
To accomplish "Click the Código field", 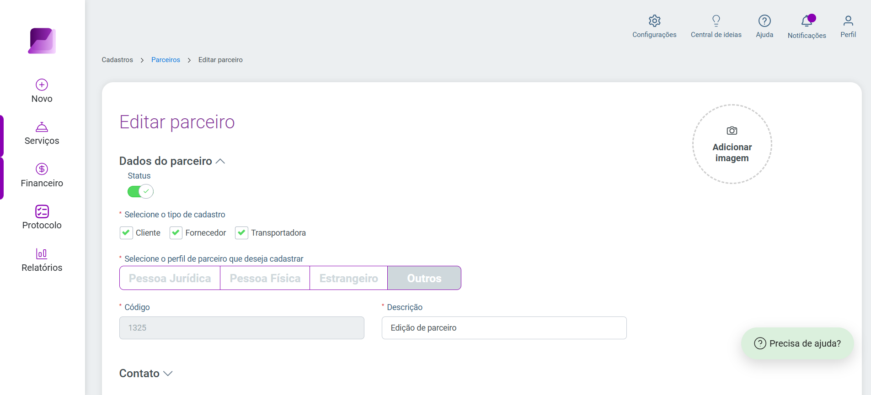I will (242, 328).
